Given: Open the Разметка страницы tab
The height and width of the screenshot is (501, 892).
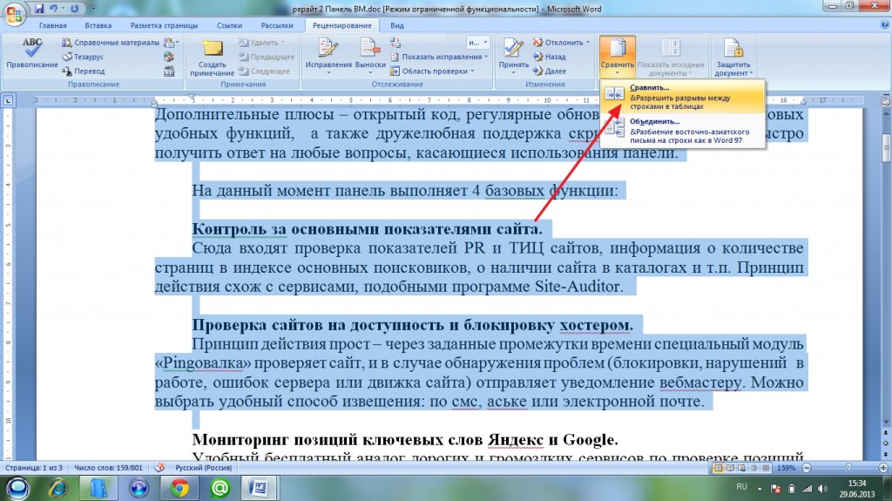Looking at the screenshot, I should (x=164, y=25).
